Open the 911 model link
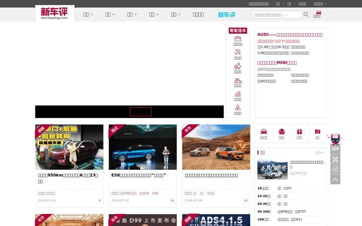Viewport: 362px width, 226px height. (296, 219)
